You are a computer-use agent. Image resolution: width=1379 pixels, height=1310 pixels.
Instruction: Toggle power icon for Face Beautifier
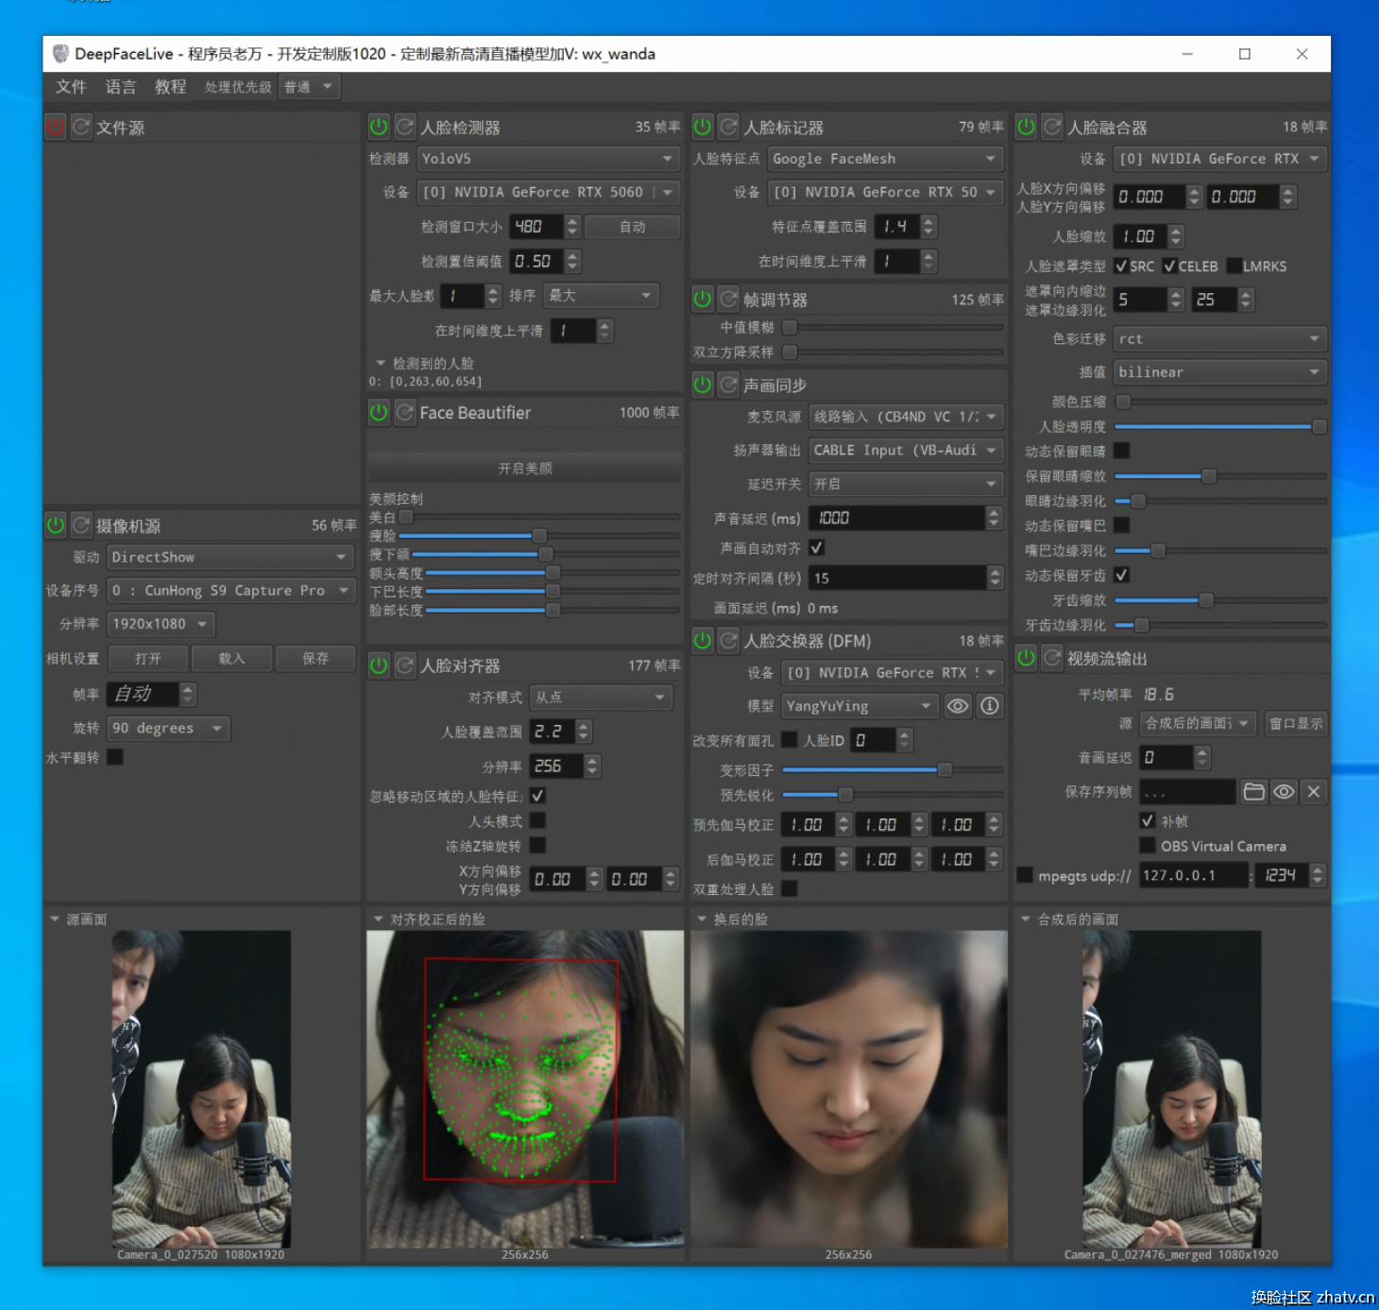tap(379, 412)
